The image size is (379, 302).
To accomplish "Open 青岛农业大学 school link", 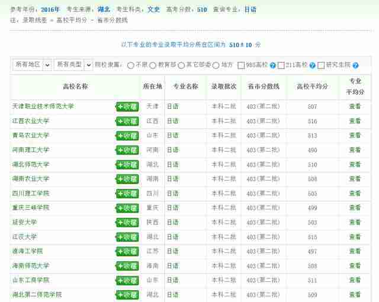I will click(x=31, y=135).
